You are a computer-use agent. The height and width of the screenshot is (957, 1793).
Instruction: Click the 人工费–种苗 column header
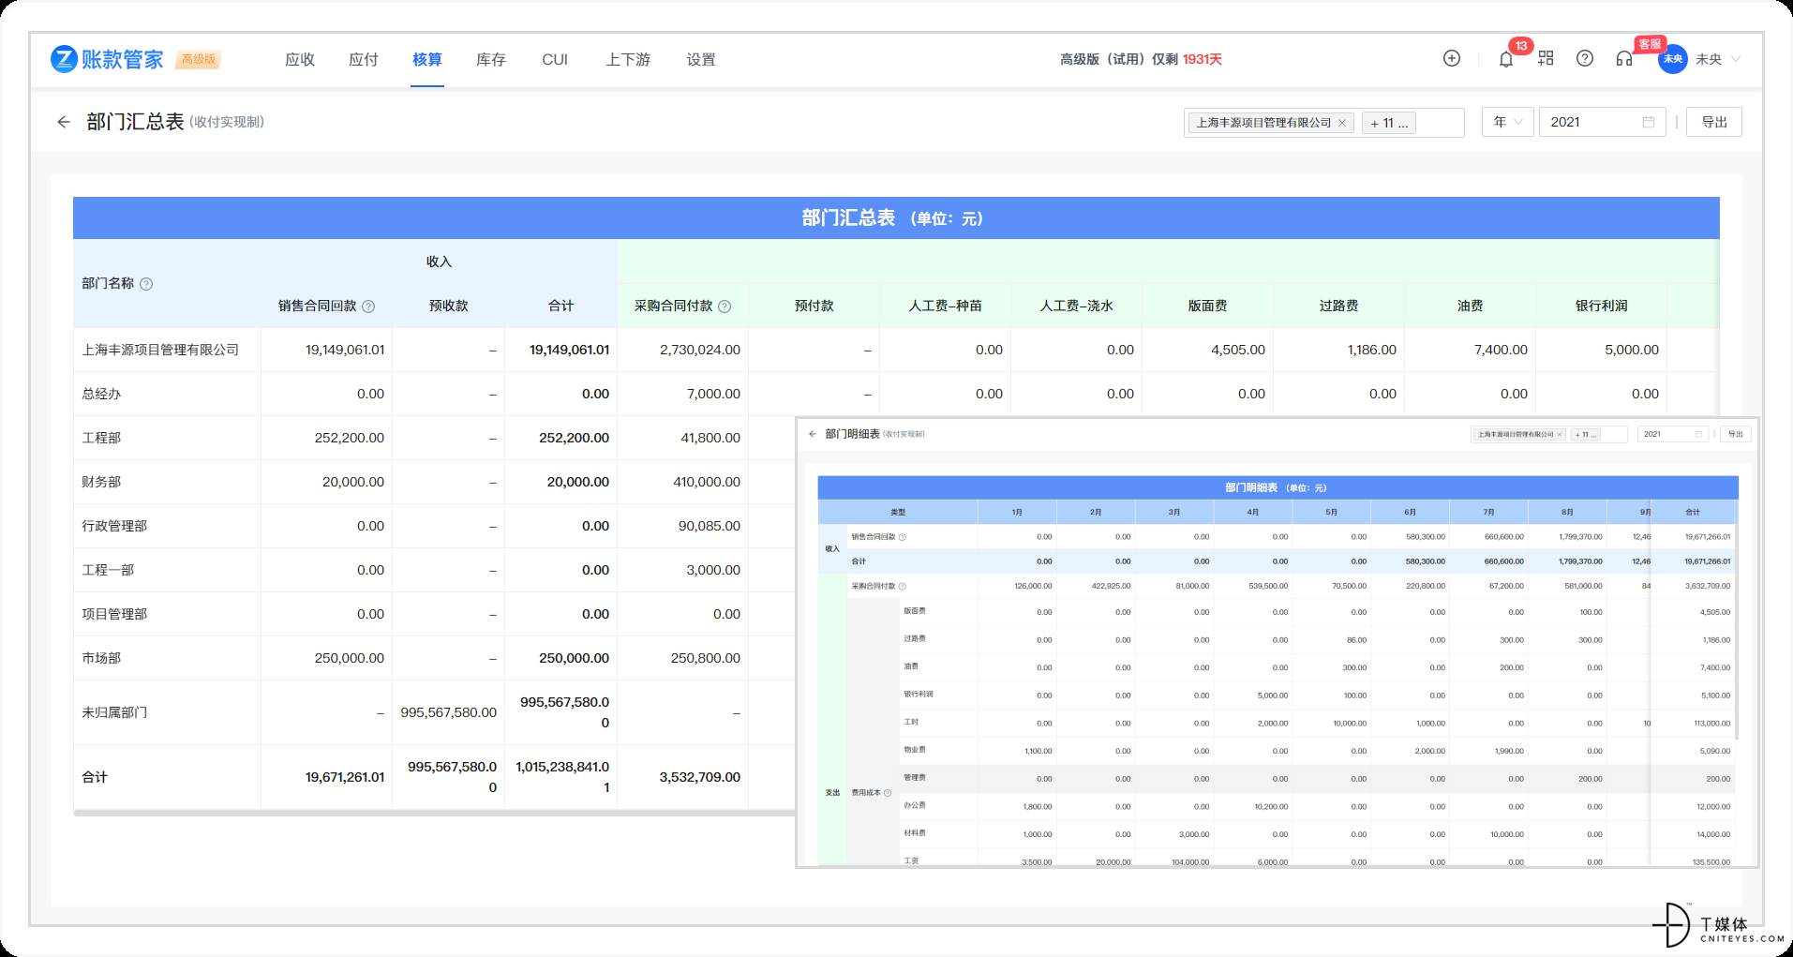[x=945, y=307]
